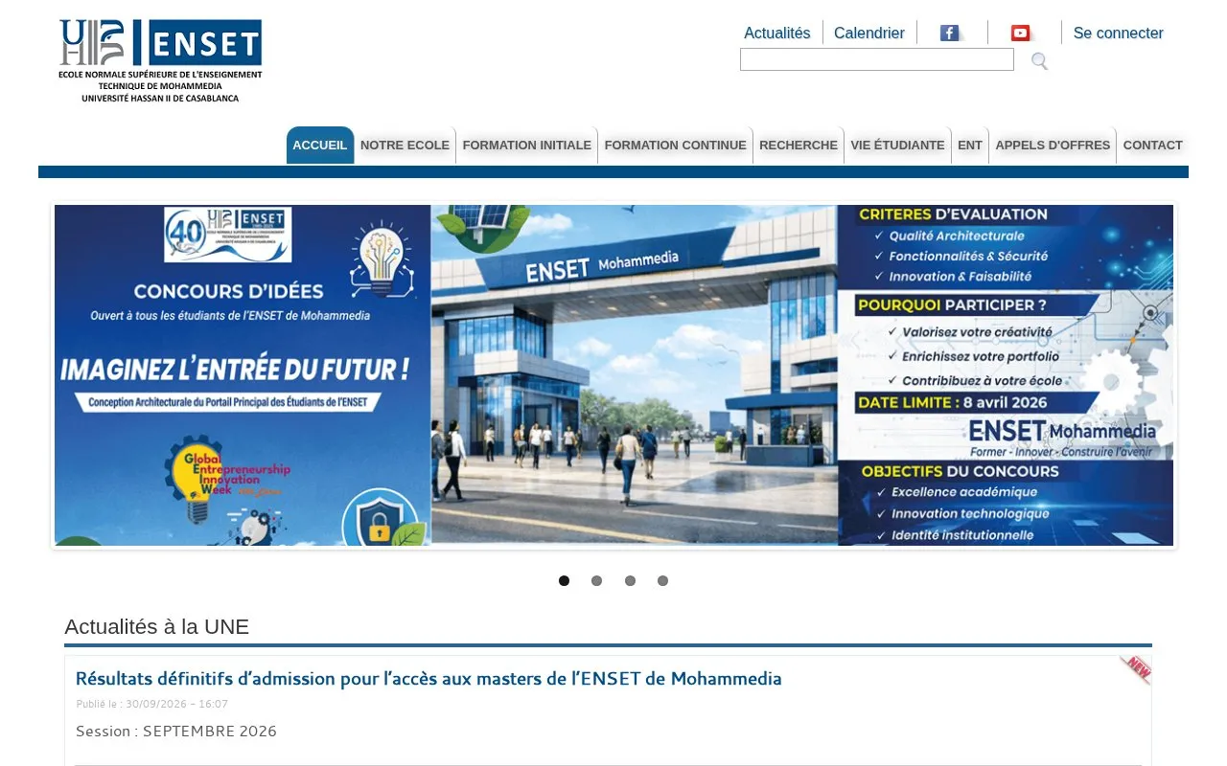
Task: Switch to the third slideshow dot
Action: pos(630,580)
